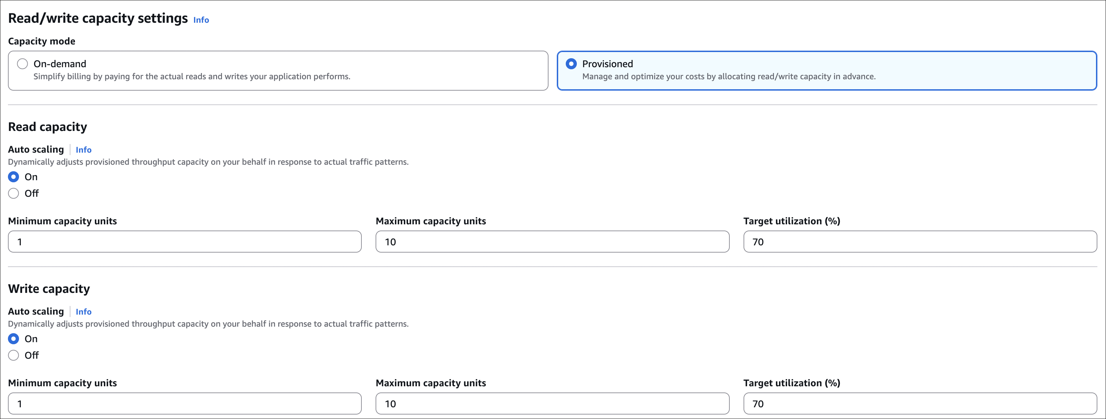Click the Write capacity Maximum capacity units field

pyautogui.click(x=552, y=403)
